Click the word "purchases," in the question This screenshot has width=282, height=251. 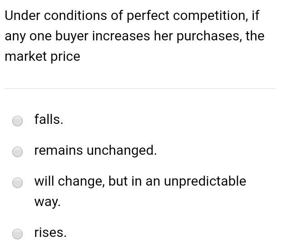(209, 36)
